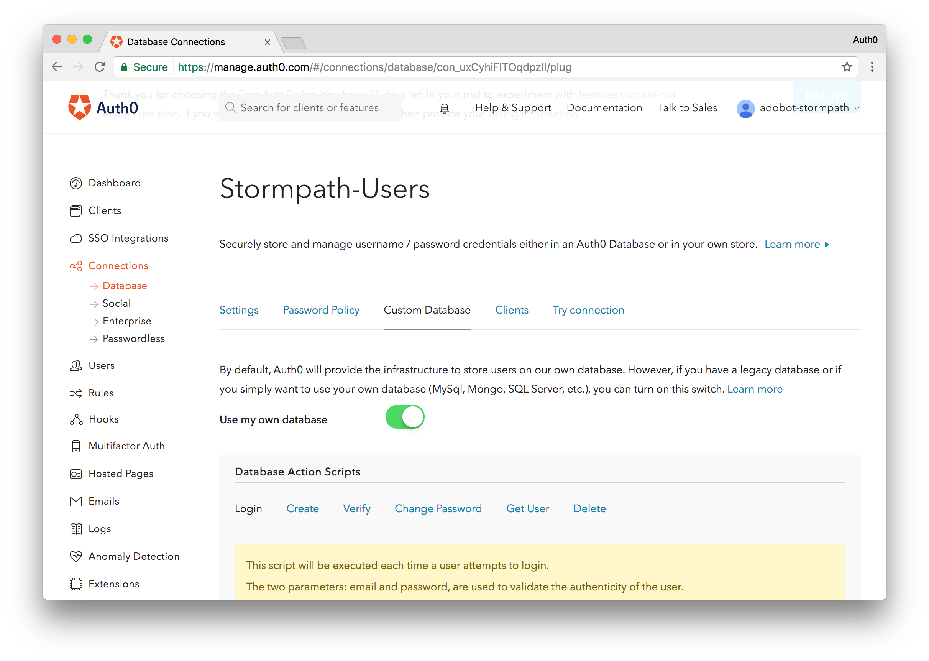The width and height of the screenshot is (929, 661).
Task: Reload the page in the browser
Action: pyautogui.click(x=100, y=67)
